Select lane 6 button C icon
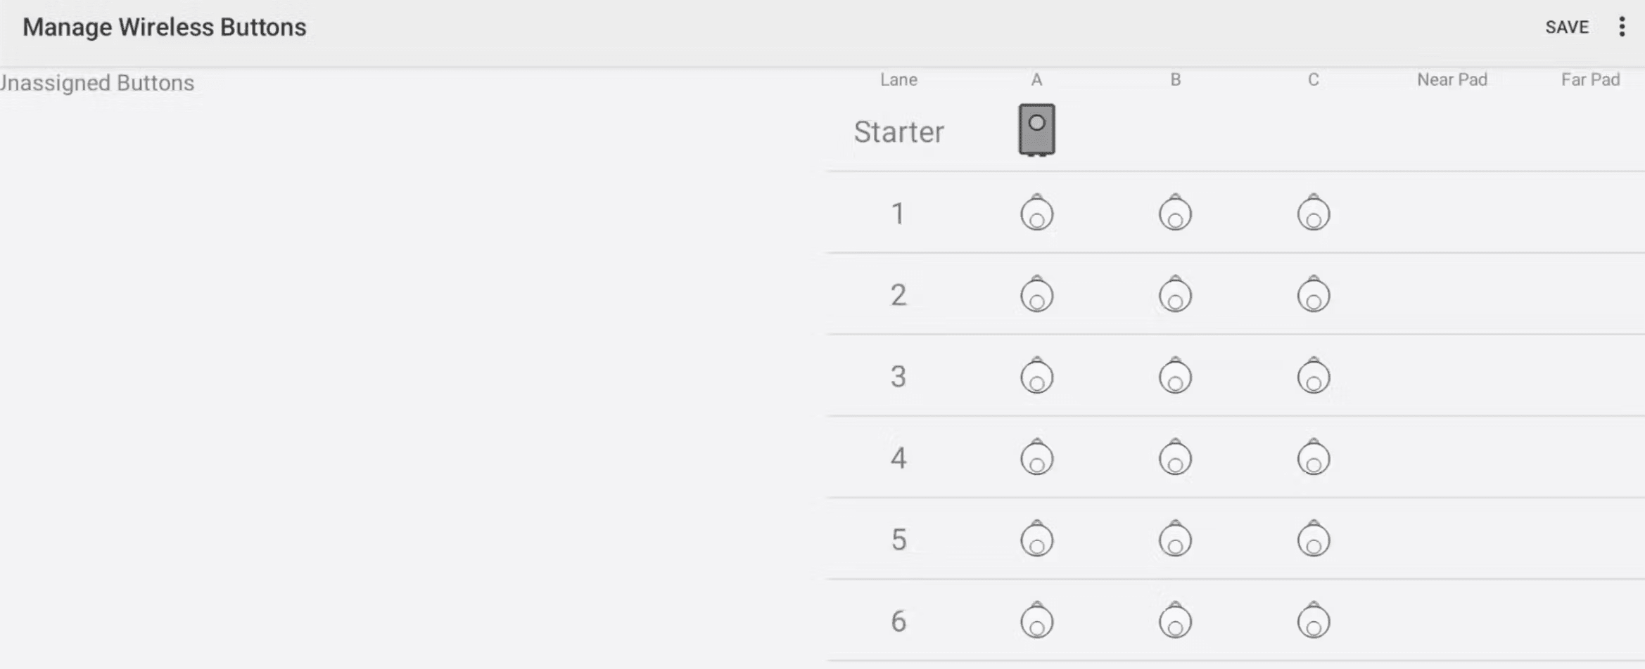Viewport: 1645px width, 669px height. (1314, 620)
